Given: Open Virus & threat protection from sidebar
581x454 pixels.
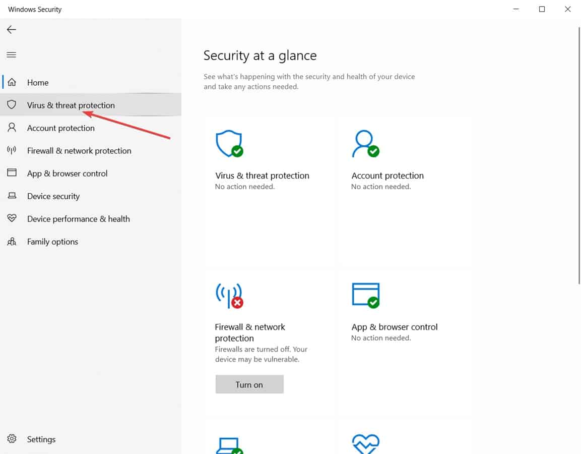Looking at the screenshot, I should pos(91,105).
